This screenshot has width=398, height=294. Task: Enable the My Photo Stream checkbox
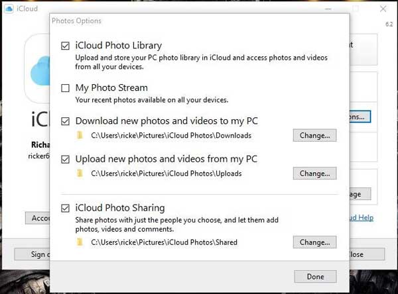pyautogui.click(x=65, y=88)
